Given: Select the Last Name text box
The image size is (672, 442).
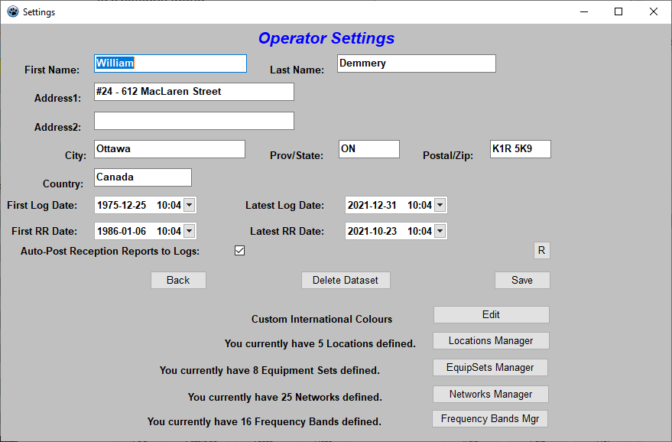Looking at the screenshot, I should tap(416, 63).
